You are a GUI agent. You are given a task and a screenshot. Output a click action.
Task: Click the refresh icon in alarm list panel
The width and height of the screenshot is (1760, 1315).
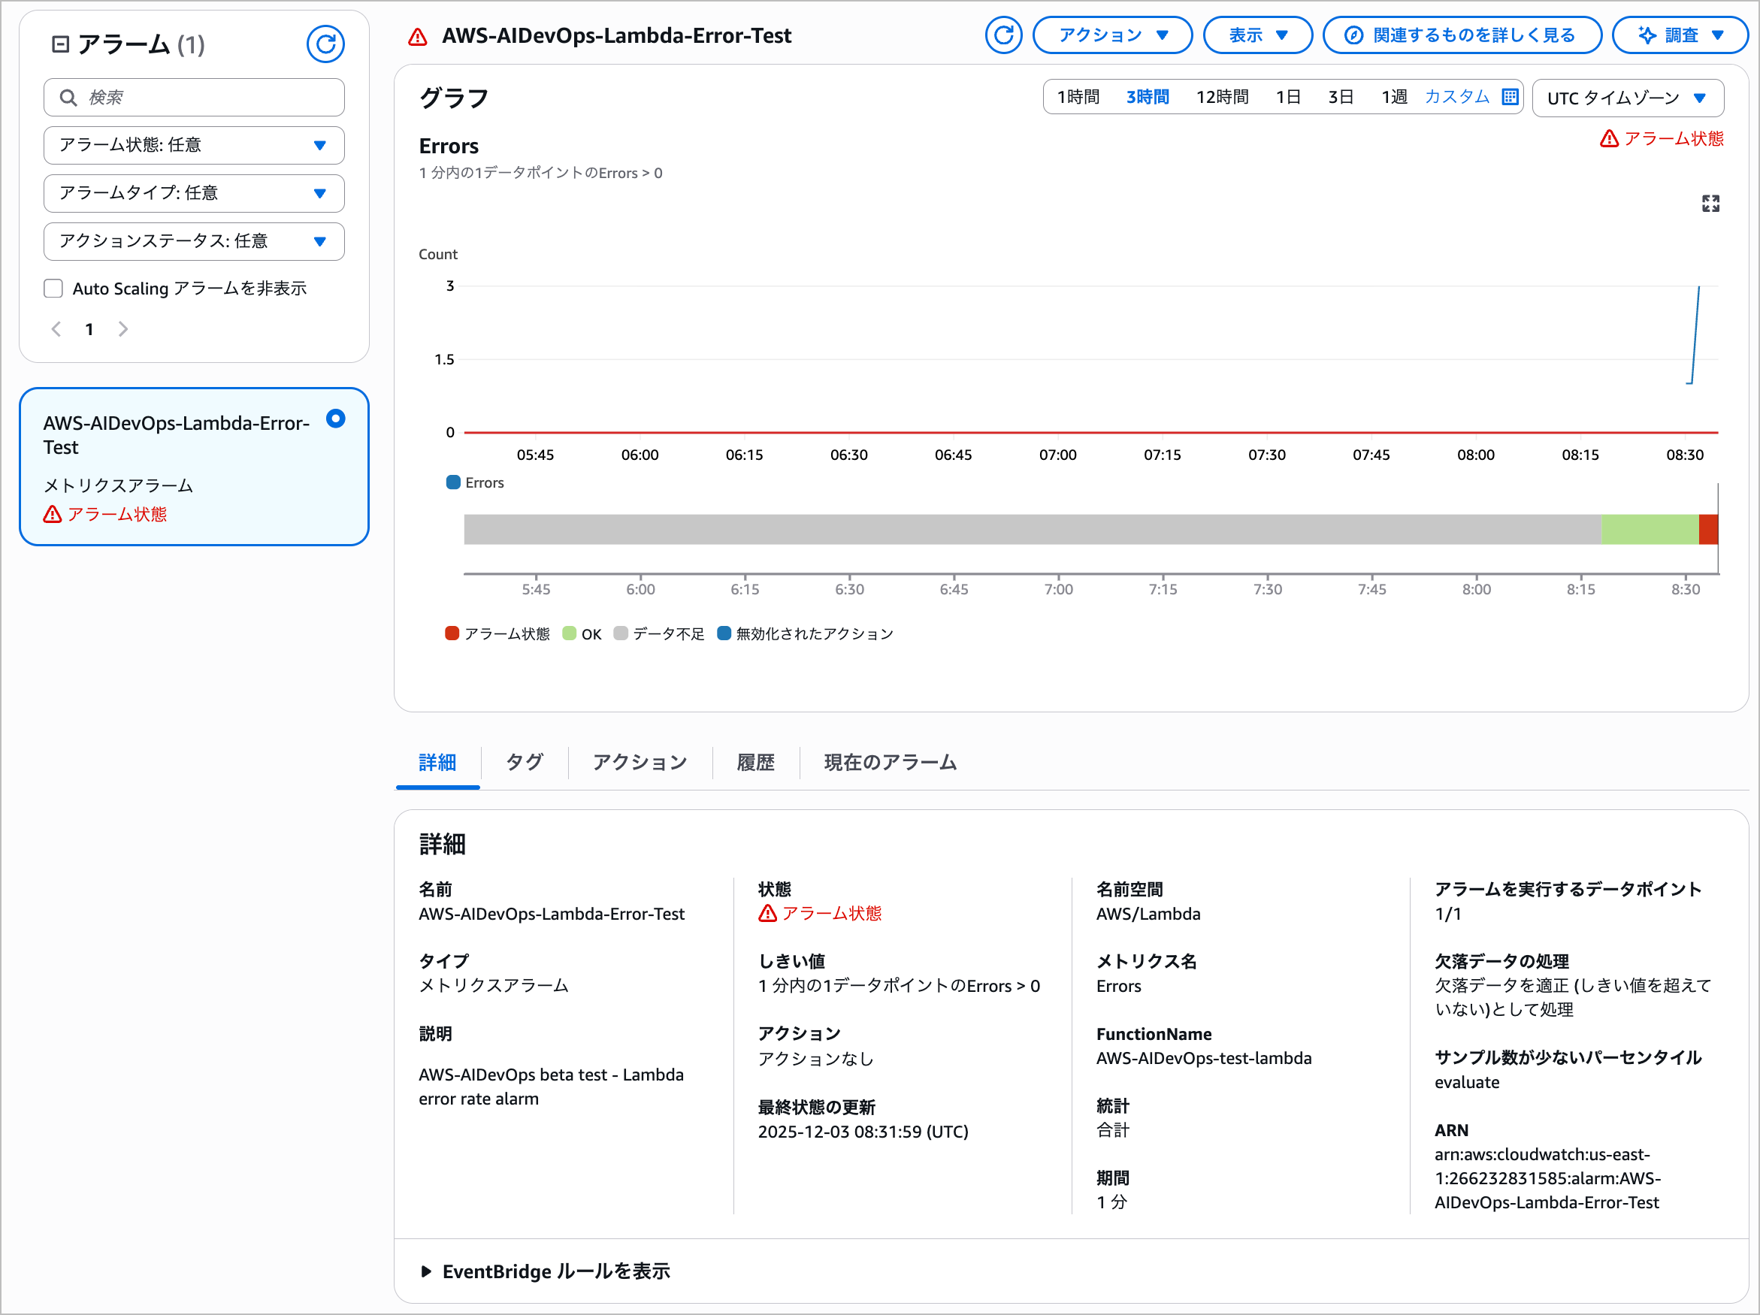[325, 44]
